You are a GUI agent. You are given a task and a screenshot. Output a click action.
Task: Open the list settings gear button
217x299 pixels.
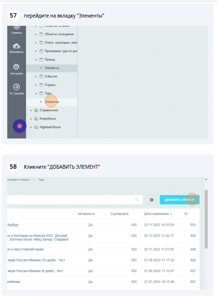pos(152,200)
